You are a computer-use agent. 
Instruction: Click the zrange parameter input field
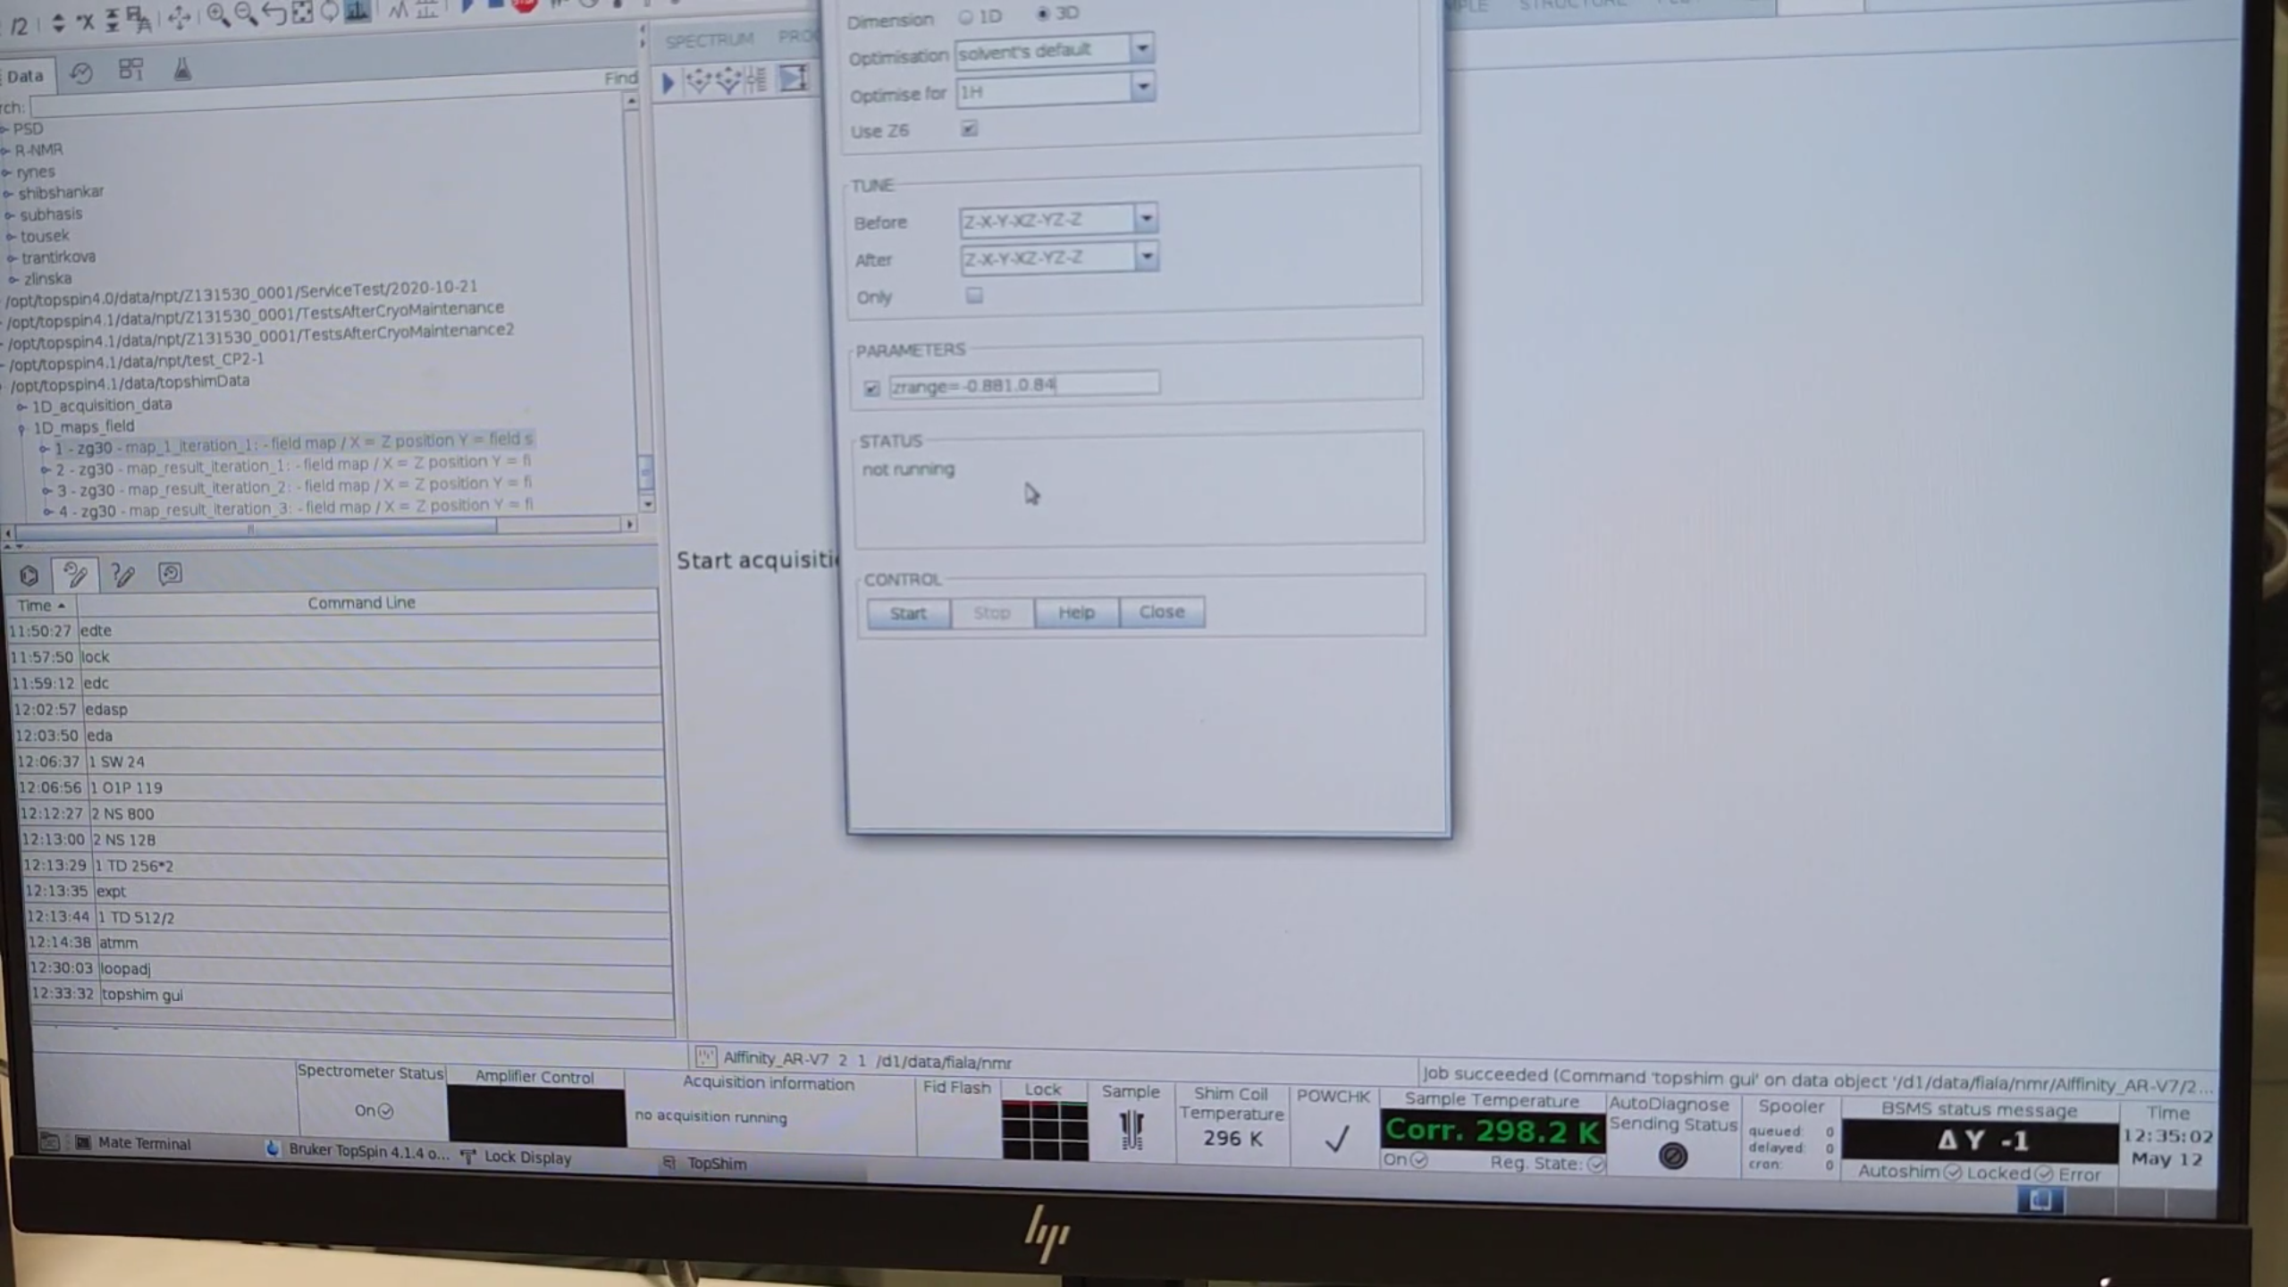pos(1023,384)
